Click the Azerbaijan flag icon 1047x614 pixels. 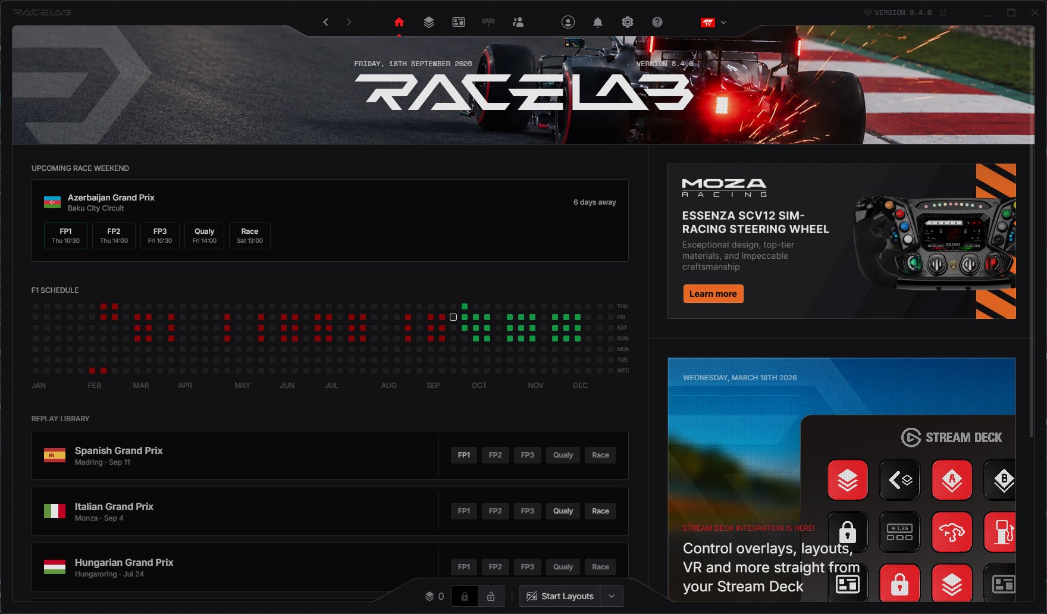(52, 202)
